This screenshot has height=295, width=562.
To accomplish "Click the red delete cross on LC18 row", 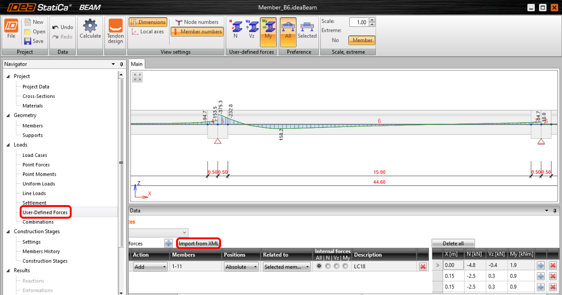I will pos(422,266).
